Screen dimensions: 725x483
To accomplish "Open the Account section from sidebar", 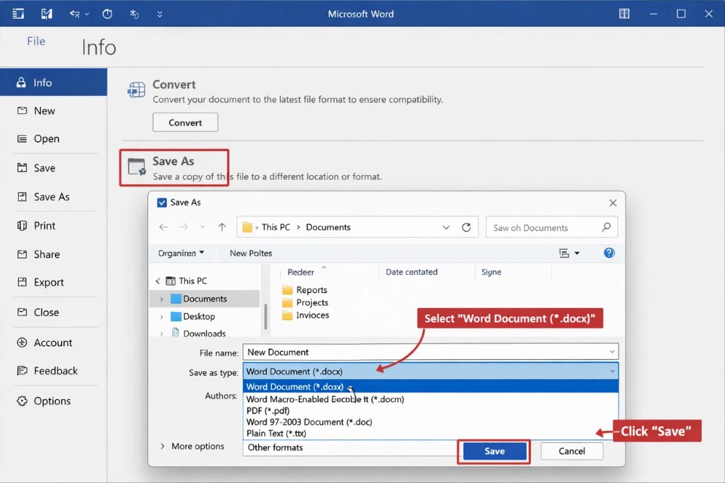I will 53,342.
